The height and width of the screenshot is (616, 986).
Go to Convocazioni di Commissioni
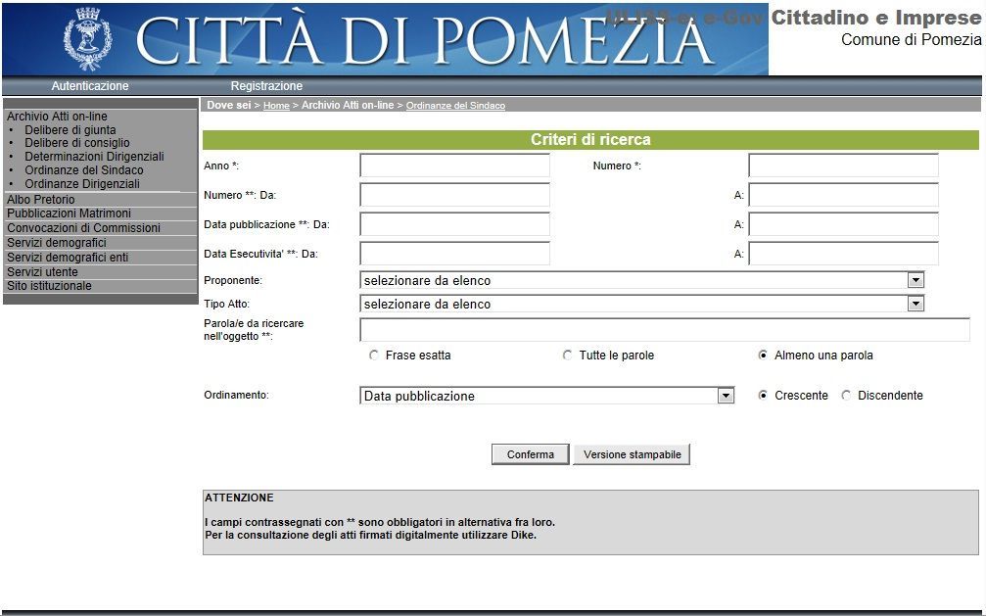(83, 228)
